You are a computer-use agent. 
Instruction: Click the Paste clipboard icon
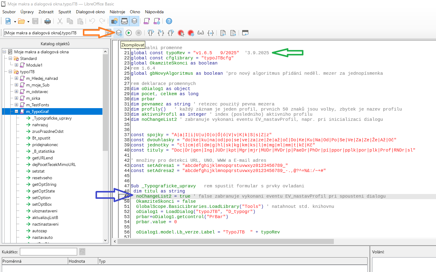tap(80, 21)
